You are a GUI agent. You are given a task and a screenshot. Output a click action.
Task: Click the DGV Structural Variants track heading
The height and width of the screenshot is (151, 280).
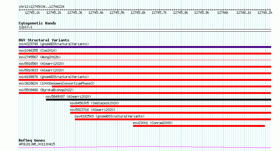click(x=44, y=40)
